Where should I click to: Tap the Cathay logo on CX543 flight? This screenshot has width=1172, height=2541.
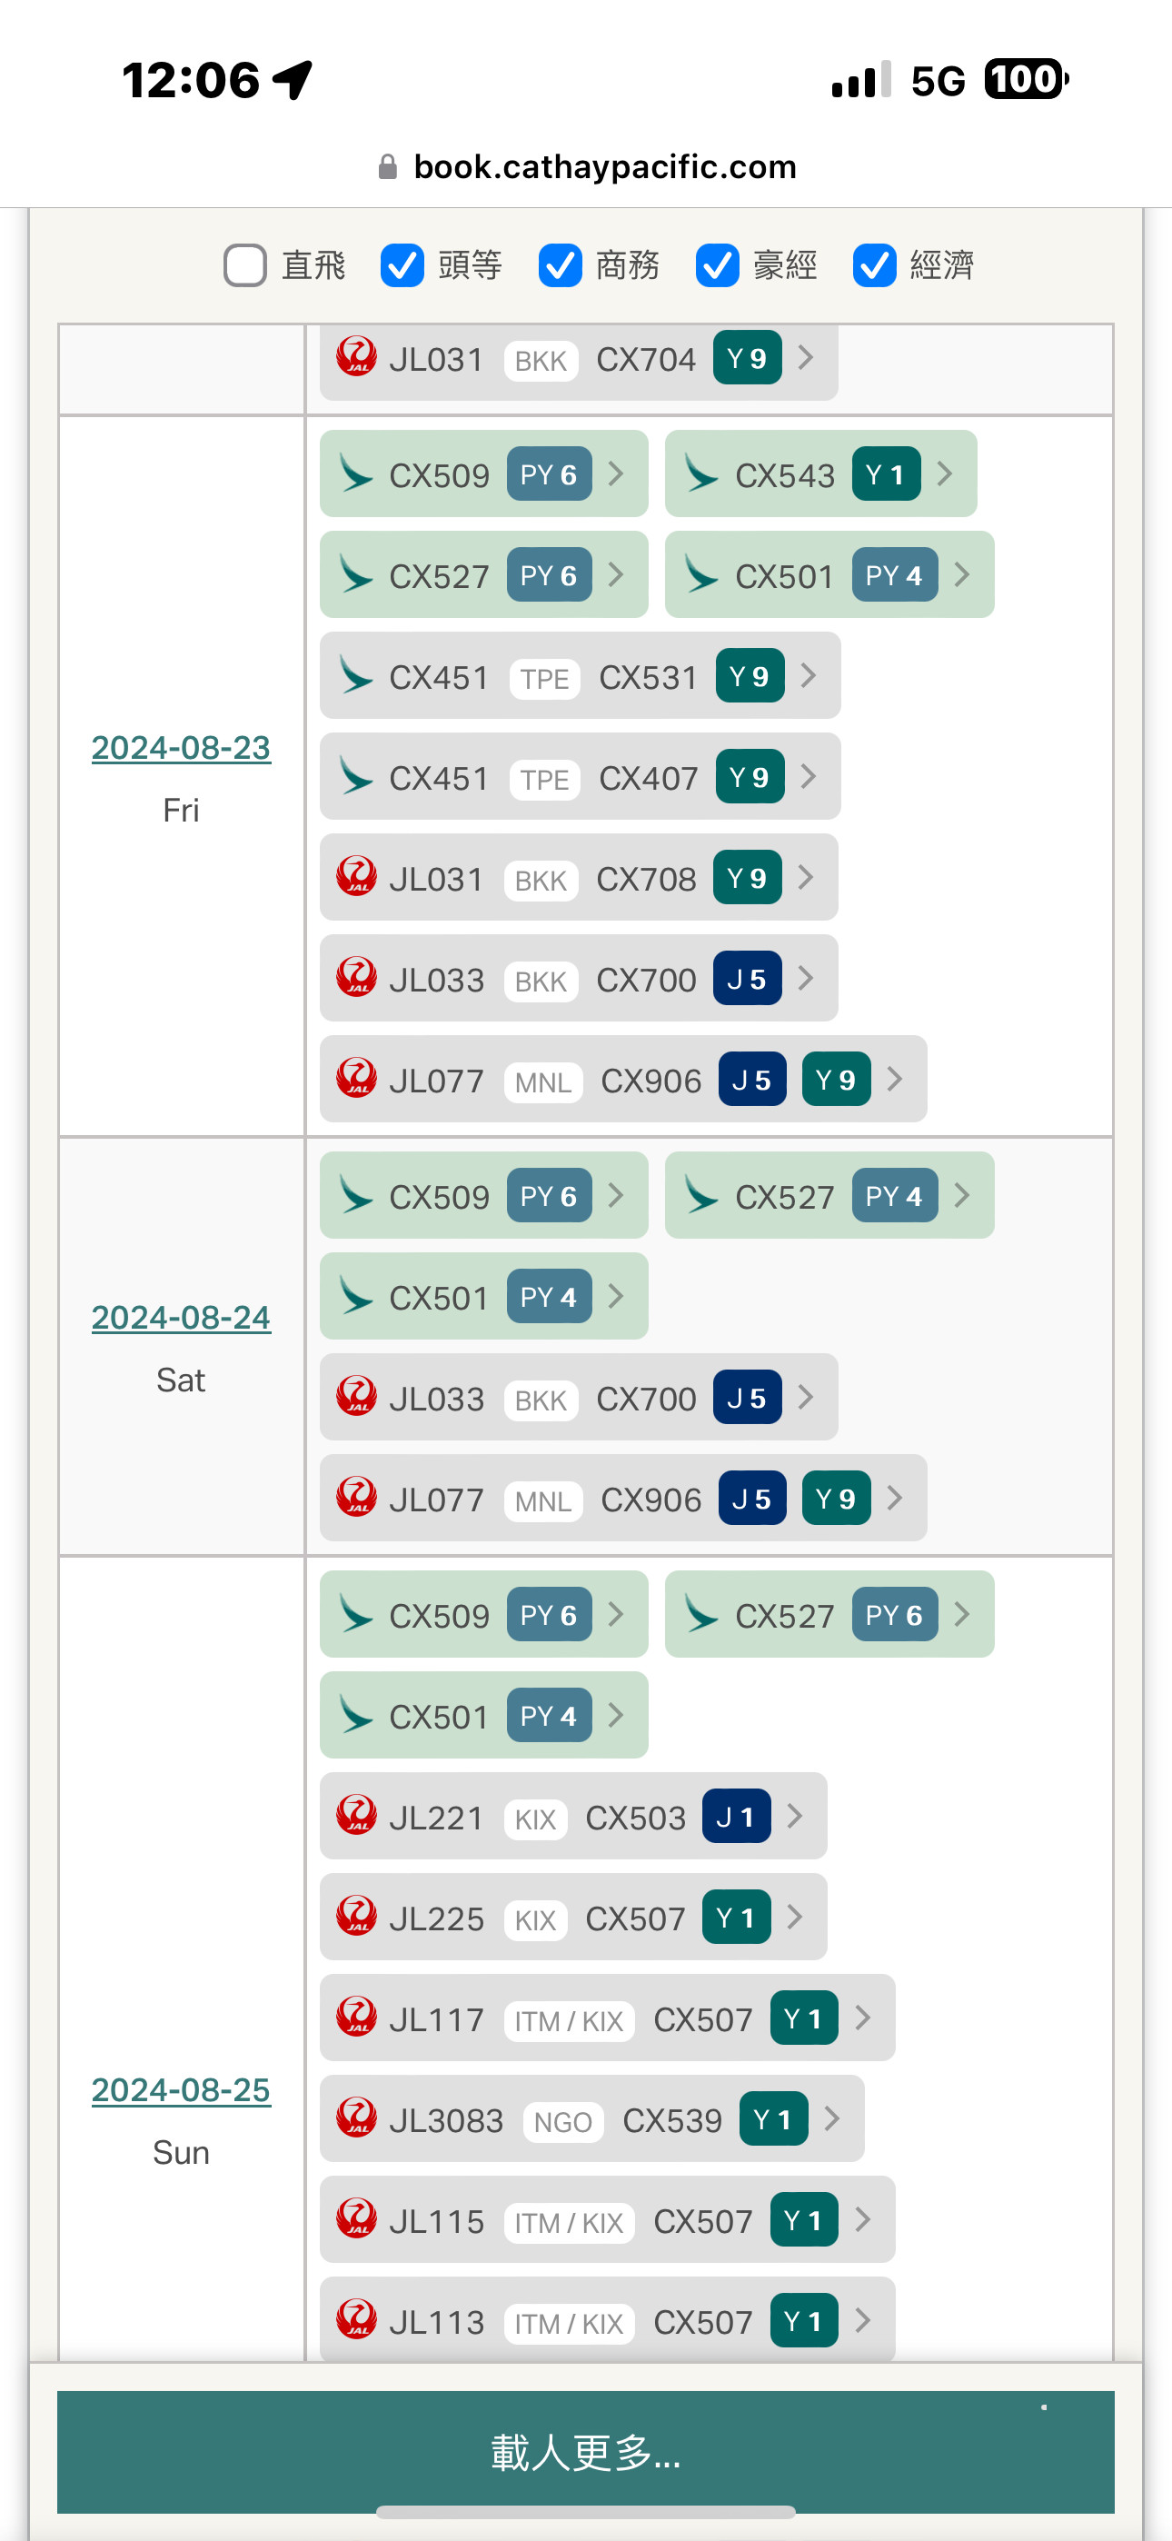click(x=701, y=474)
